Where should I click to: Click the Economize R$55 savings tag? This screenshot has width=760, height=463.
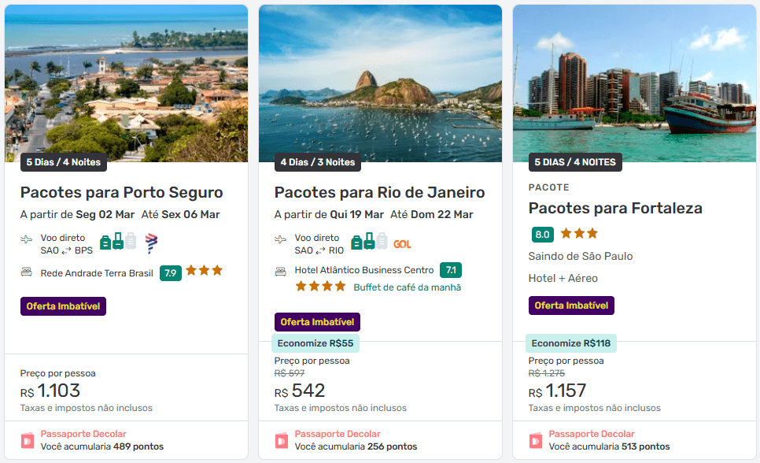click(x=316, y=343)
